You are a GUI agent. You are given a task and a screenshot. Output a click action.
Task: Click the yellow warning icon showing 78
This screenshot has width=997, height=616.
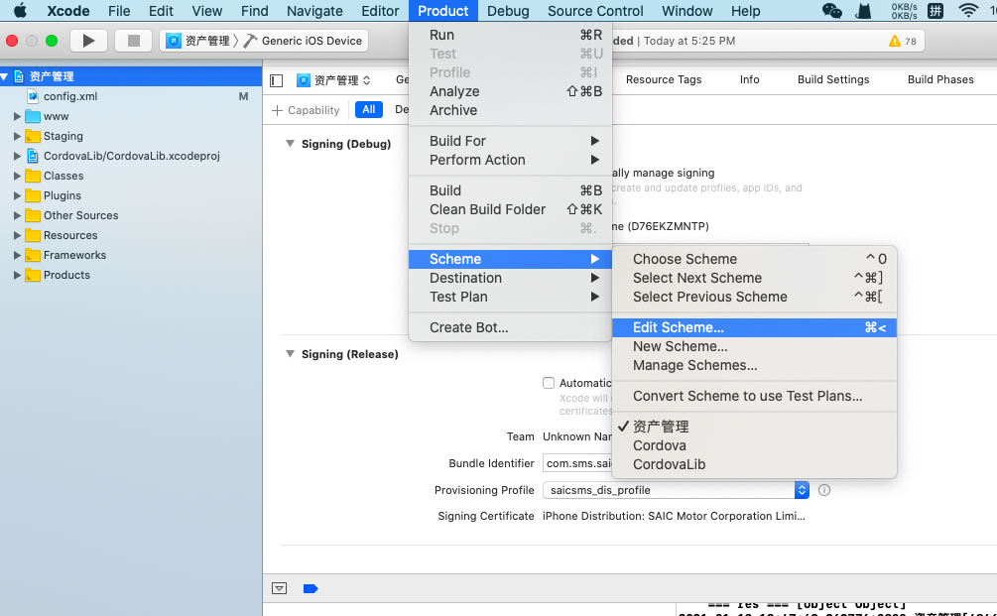point(895,42)
